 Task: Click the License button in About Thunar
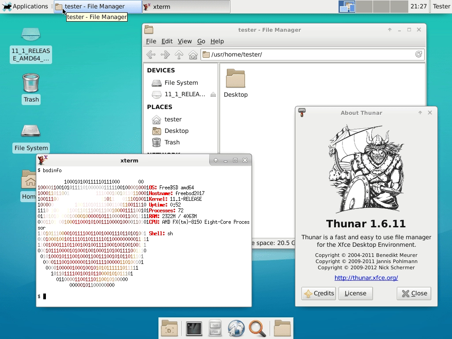click(x=355, y=294)
